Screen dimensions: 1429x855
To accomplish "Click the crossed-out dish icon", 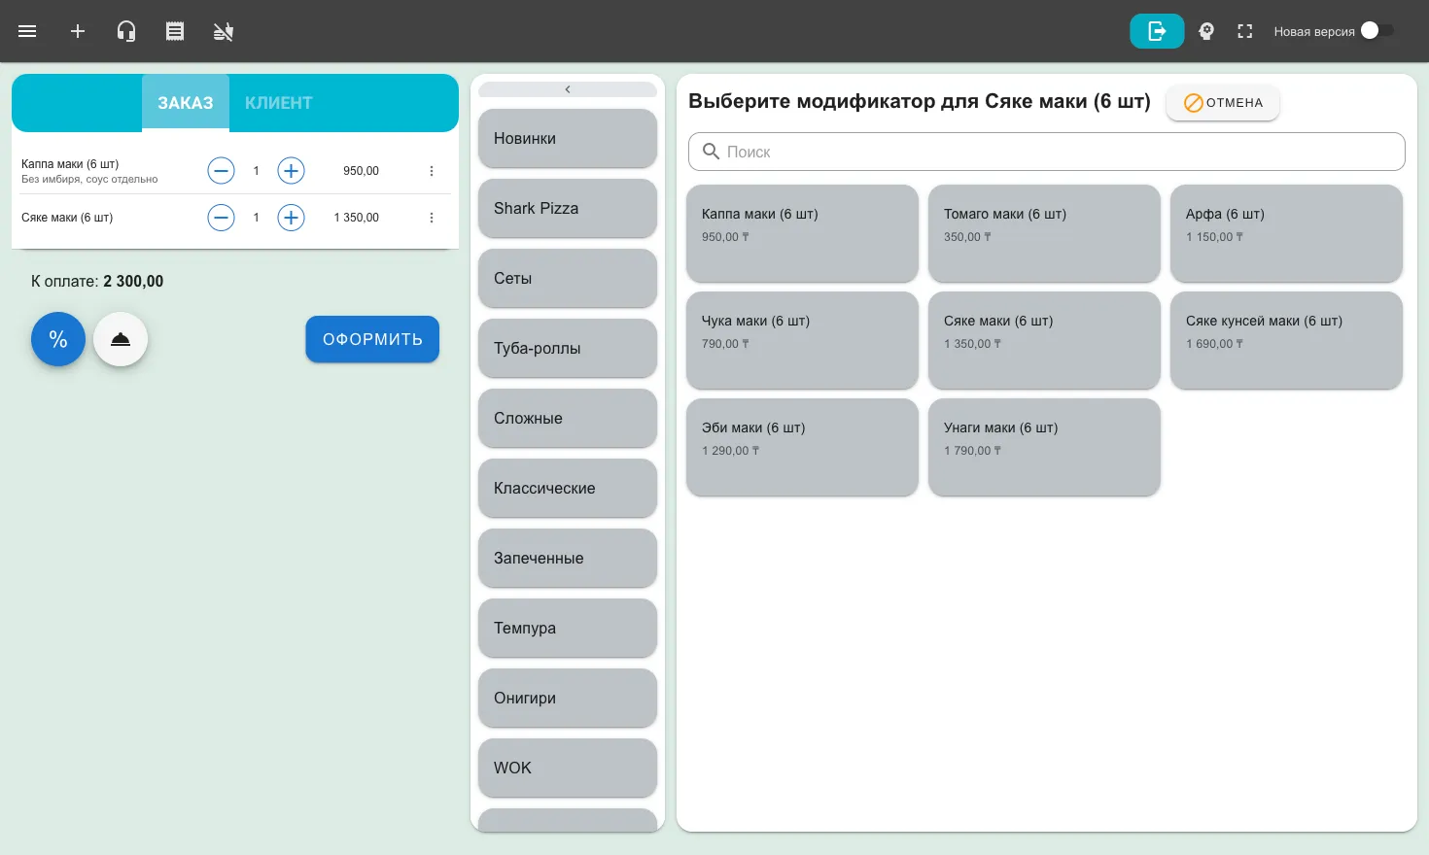I will point(224,31).
